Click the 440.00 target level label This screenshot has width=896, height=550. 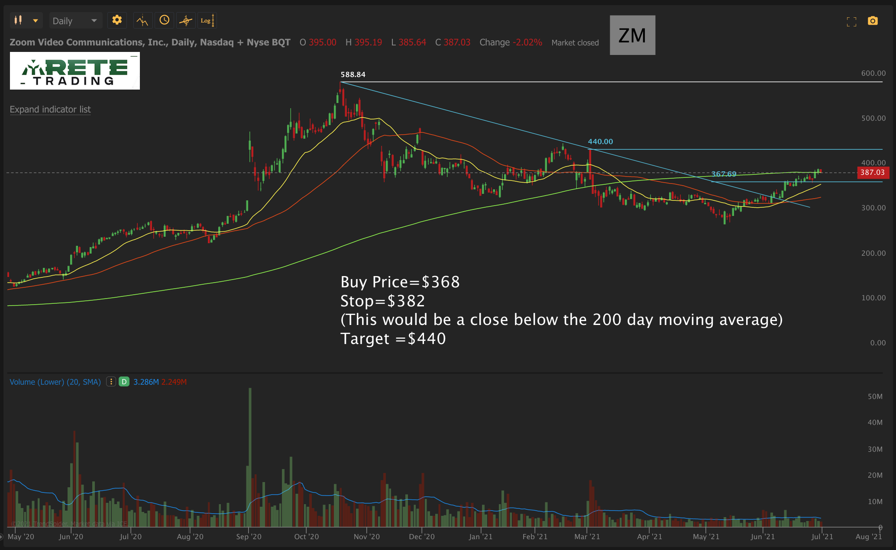pyautogui.click(x=600, y=142)
